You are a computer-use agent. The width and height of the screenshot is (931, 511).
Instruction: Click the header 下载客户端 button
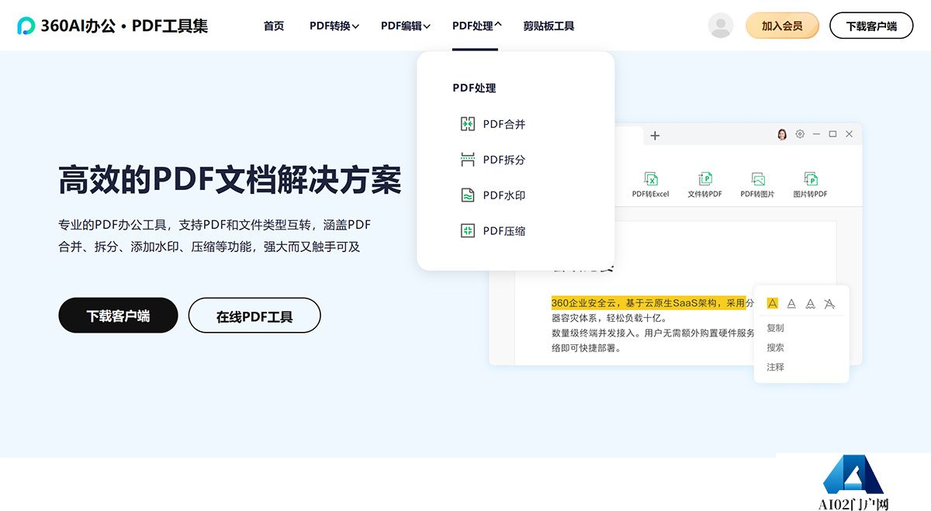point(871,26)
